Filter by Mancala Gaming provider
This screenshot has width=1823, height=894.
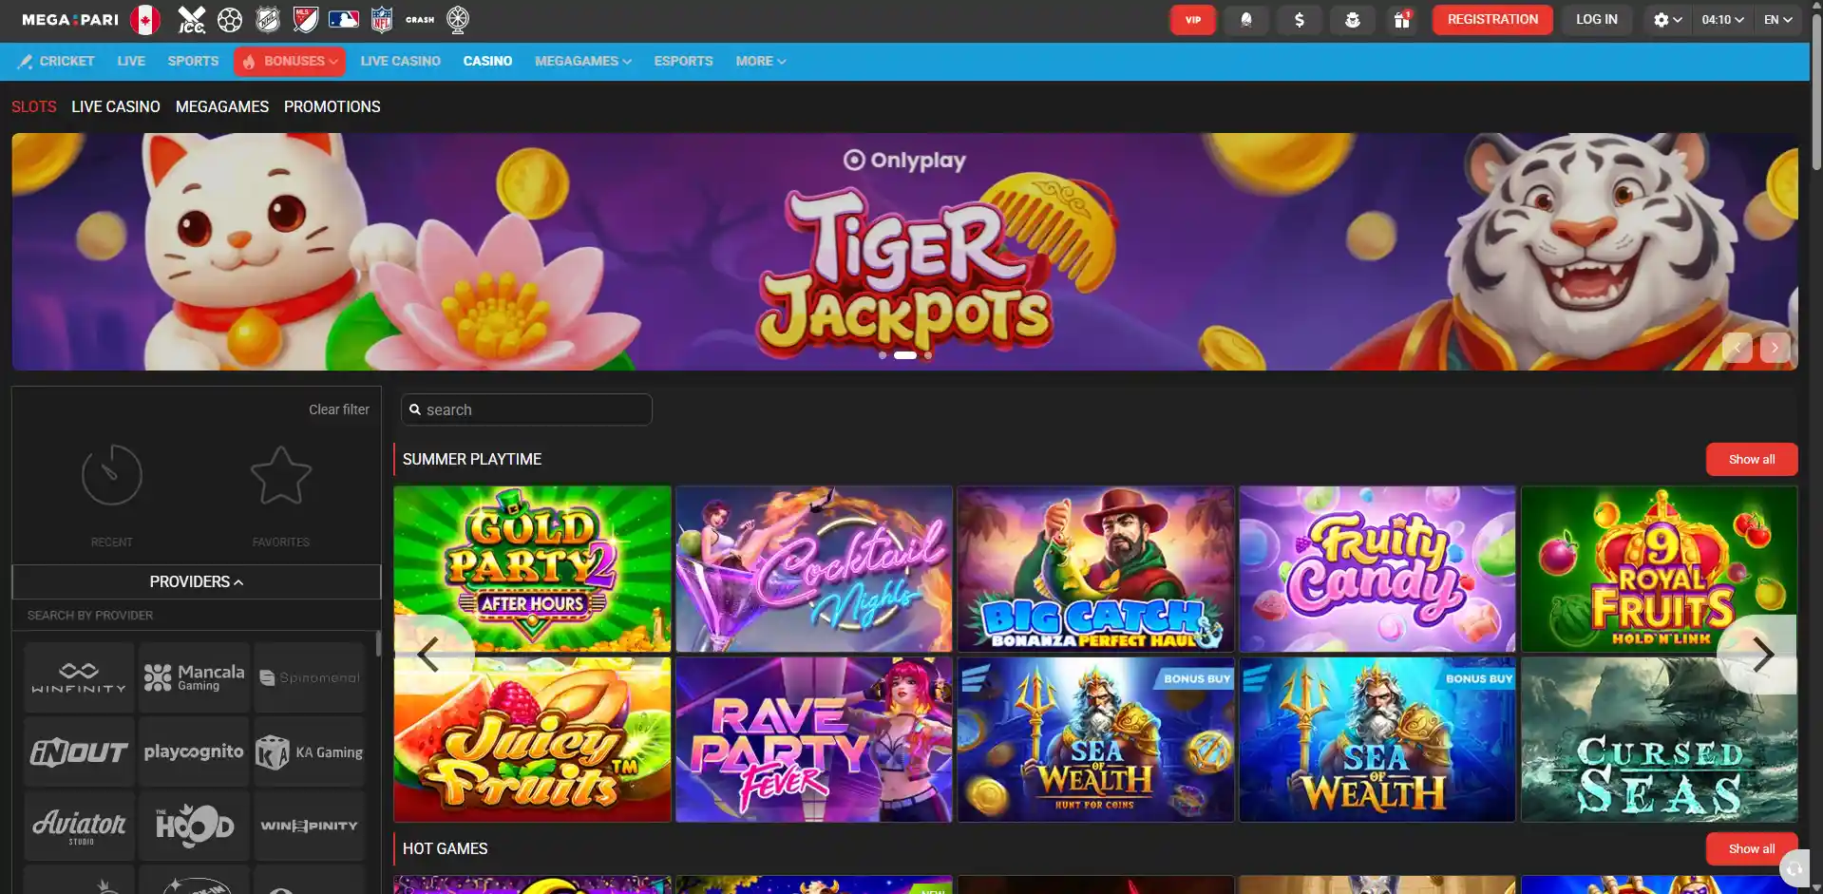tap(195, 677)
